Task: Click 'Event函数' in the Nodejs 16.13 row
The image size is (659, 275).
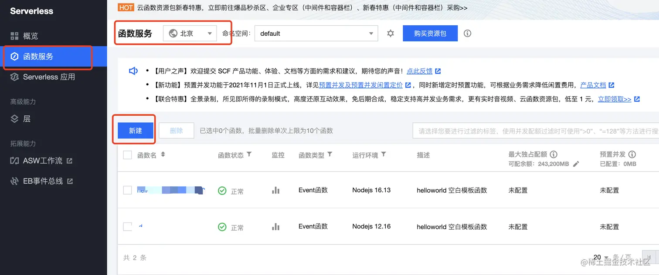Action: tap(313, 190)
